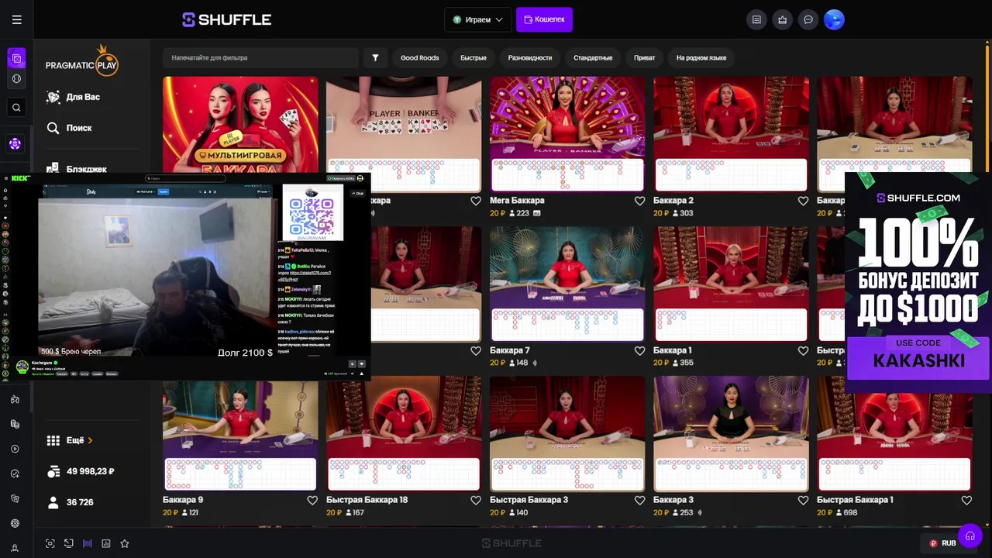This screenshot has width=992, height=558.
Task: Select the На родном языке filter
Action: click(x=701, y=58)
